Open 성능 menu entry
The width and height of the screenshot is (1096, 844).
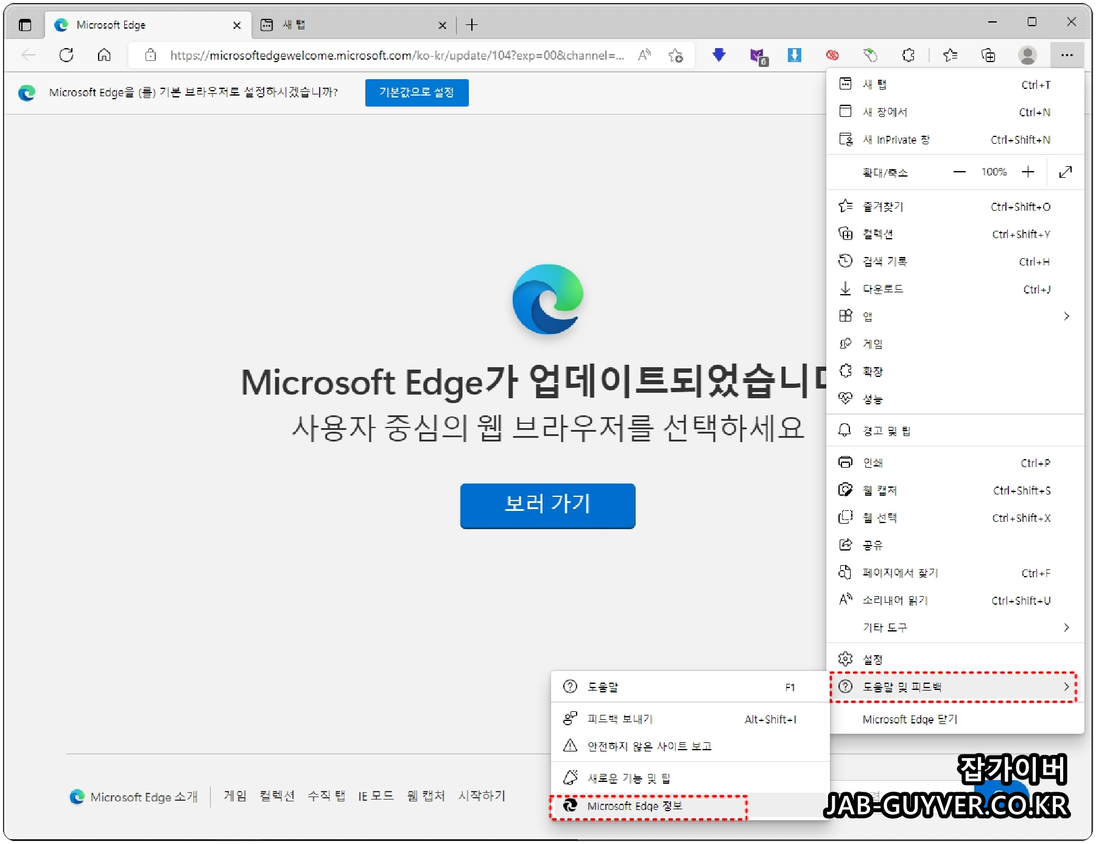pos(955,399)
